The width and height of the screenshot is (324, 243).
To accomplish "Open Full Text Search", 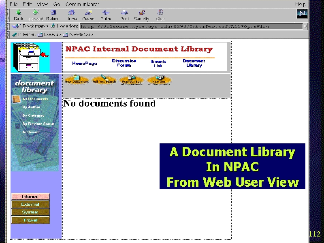I will coord(104,79).
